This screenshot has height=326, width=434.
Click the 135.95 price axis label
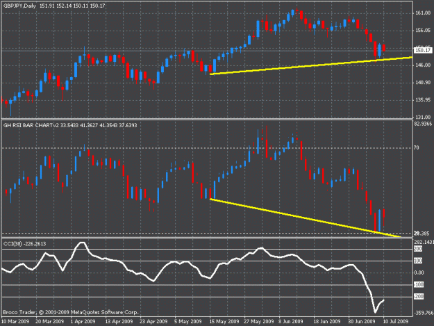(x=423, y=99)
